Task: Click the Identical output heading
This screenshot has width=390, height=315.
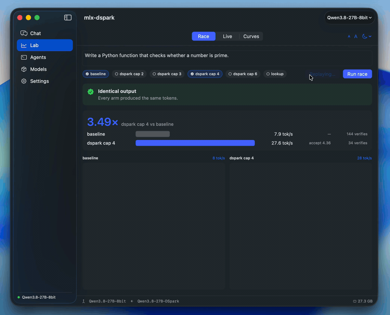Action: click(117, 91)
